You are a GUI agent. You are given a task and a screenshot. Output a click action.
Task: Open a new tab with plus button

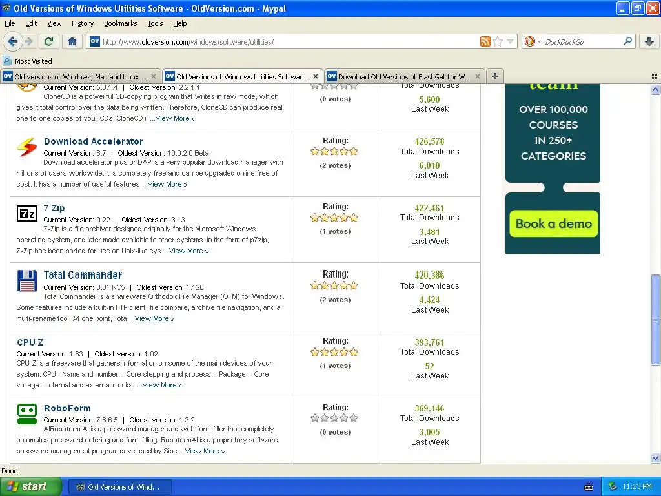pyautogui.click(x=495, y=76)
